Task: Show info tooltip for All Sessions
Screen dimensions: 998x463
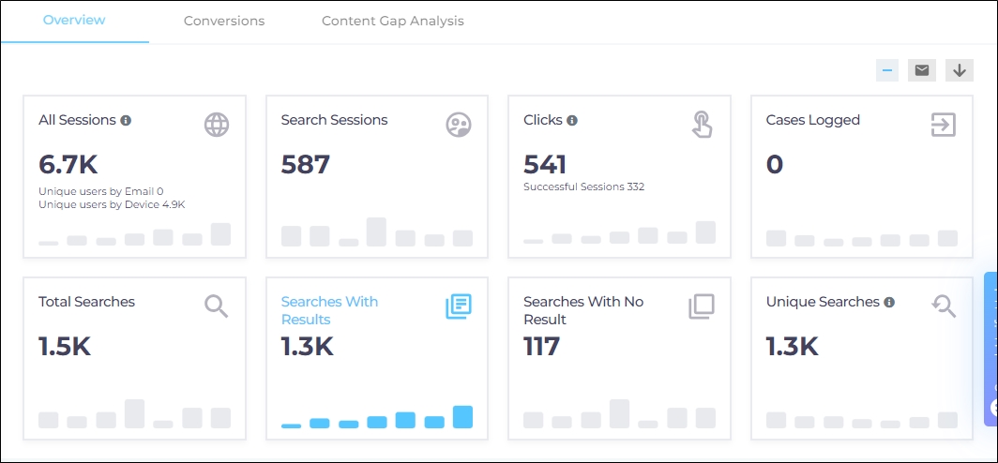Action: 126,120
